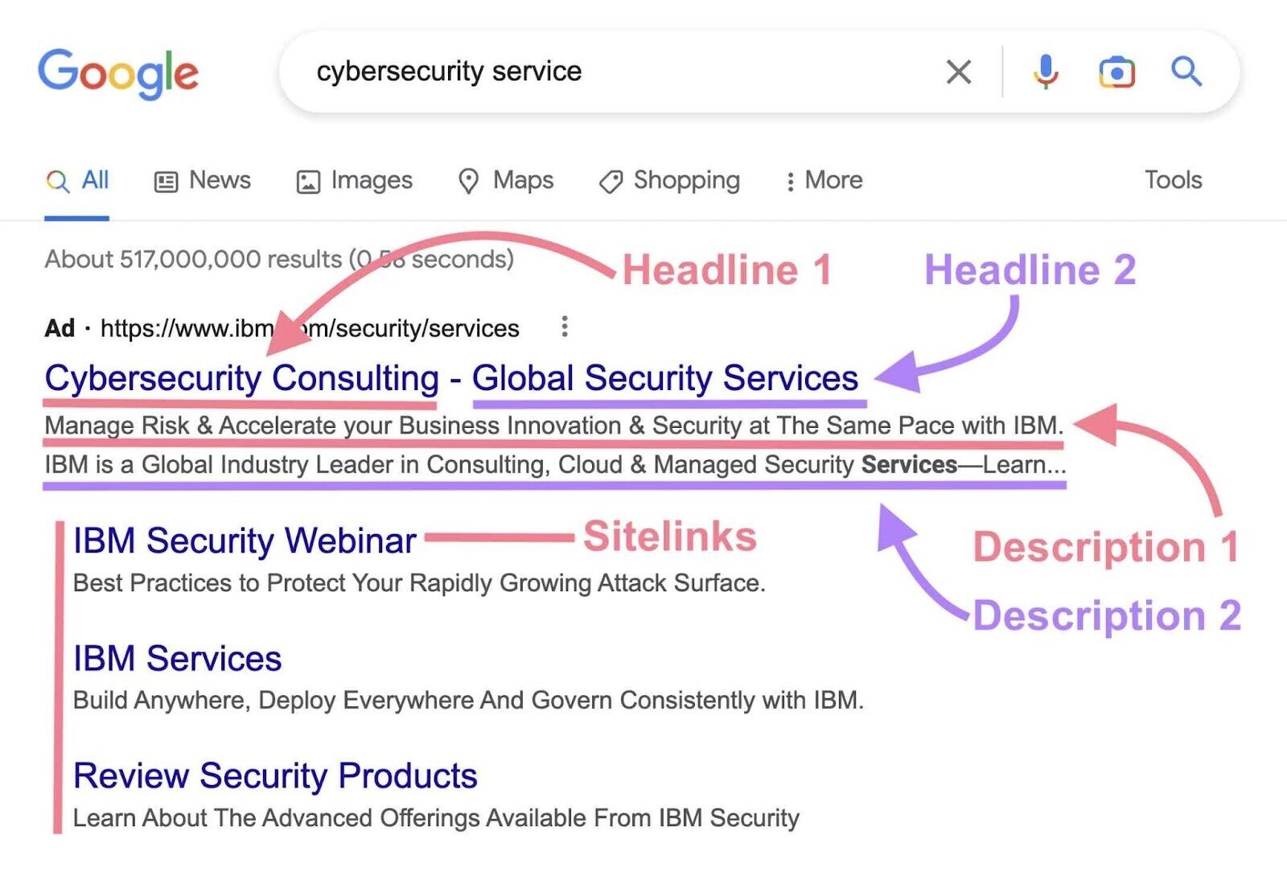Image resolution: width=1287 pixels, height=876 pixels.
Task: Click the Images tab icon
Action: [x=308, y=180]
